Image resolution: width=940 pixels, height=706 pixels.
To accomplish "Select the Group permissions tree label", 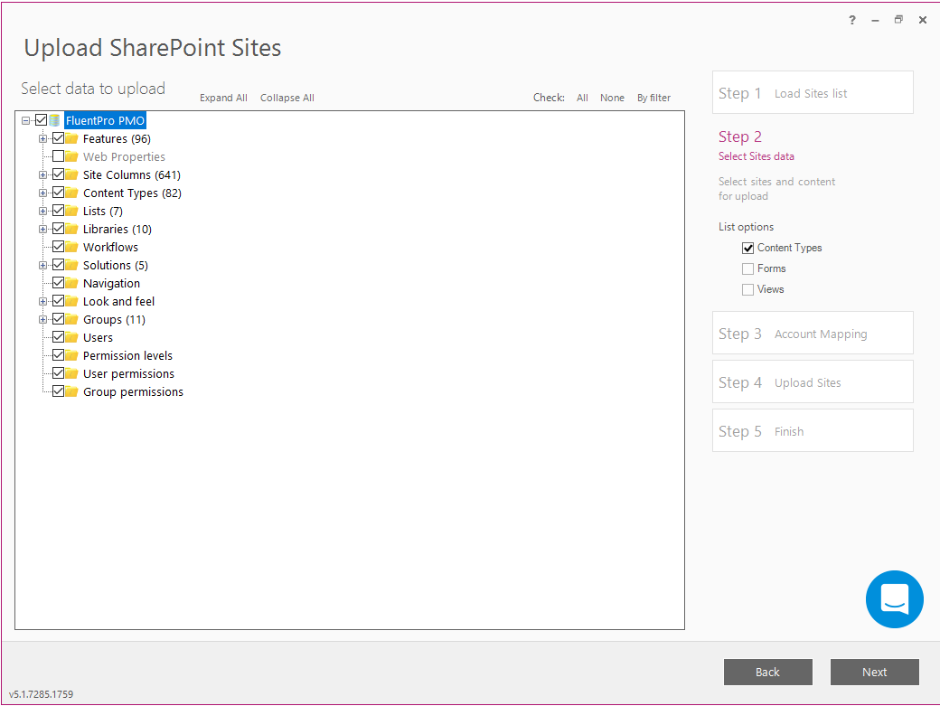I will [x=133, y=392].
